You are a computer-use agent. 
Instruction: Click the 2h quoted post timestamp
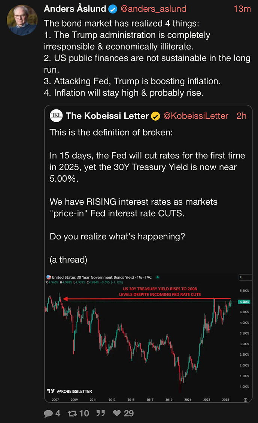(x=242, y=116)
